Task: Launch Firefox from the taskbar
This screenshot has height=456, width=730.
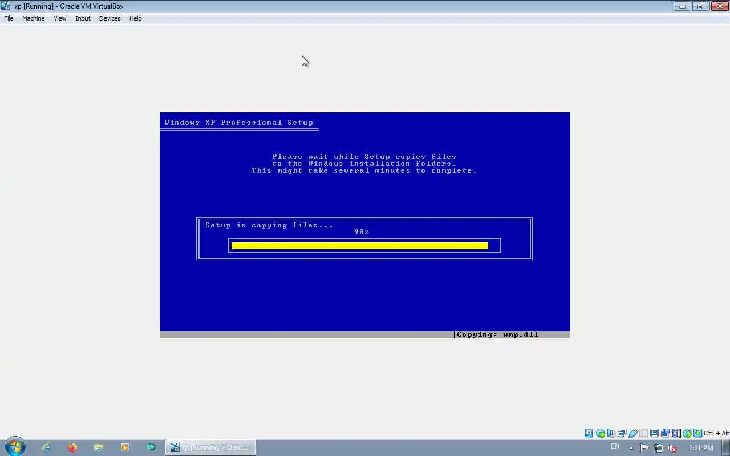Action: click(72, 447)
